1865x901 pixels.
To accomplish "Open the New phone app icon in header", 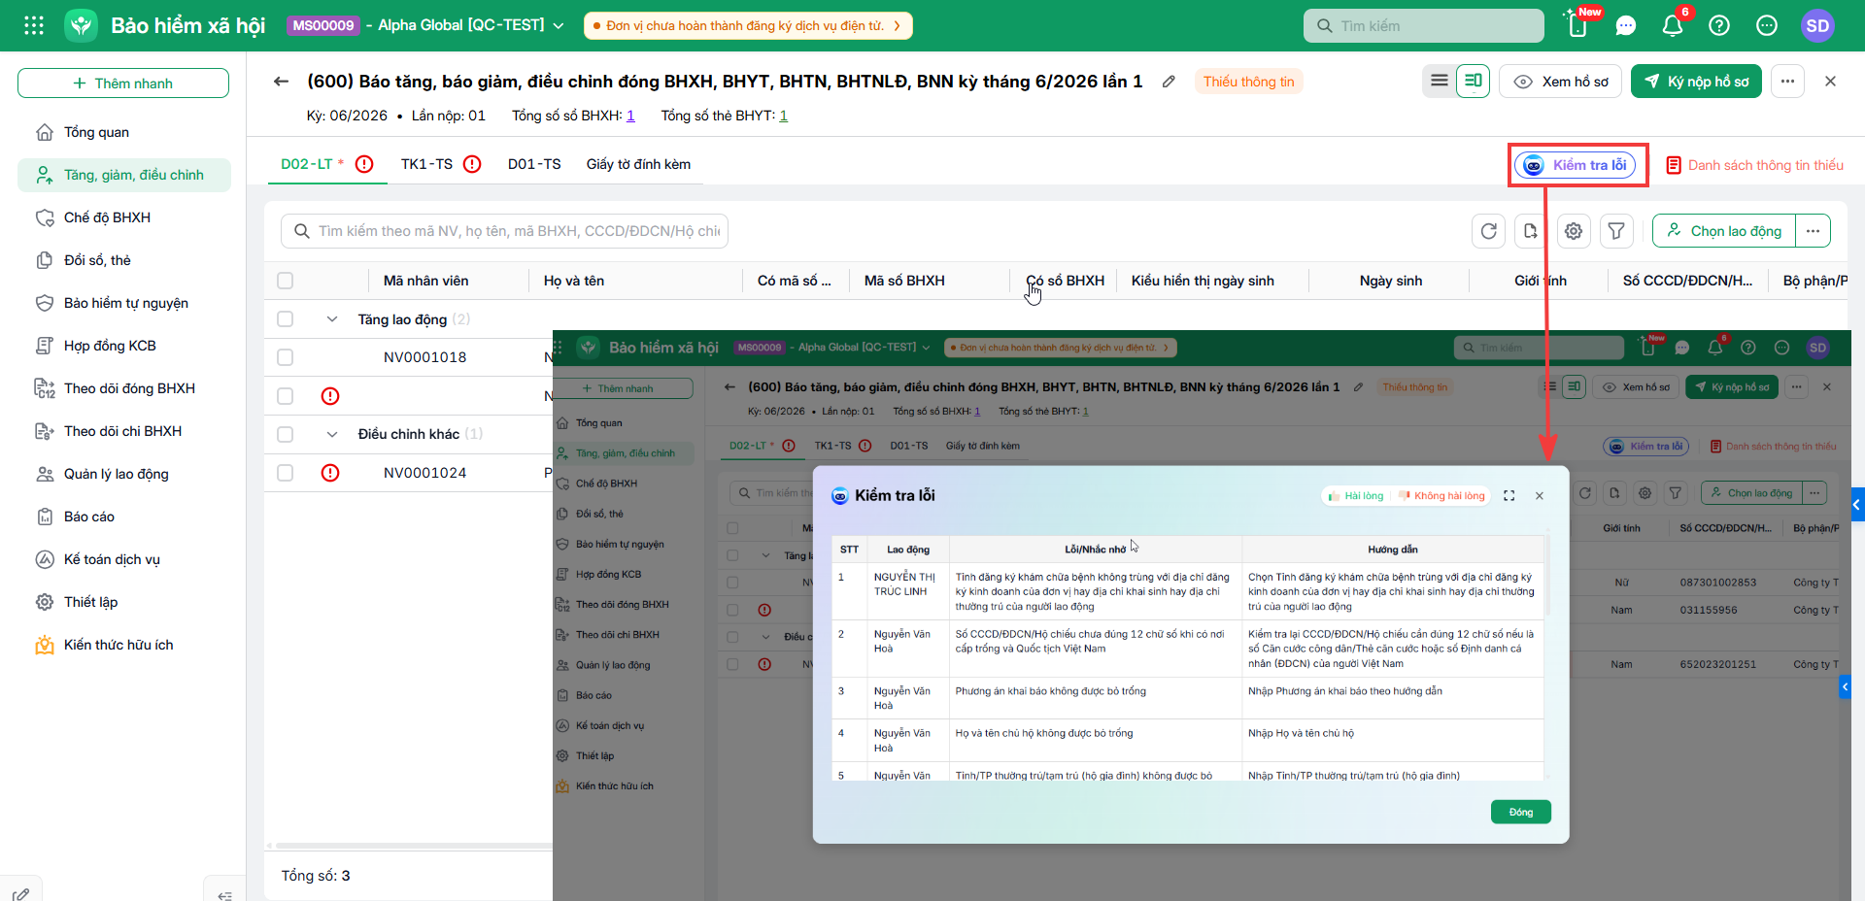I will pos(1578,25).
